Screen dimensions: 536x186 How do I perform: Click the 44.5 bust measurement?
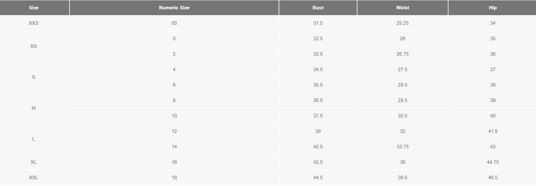click(318, 178)
